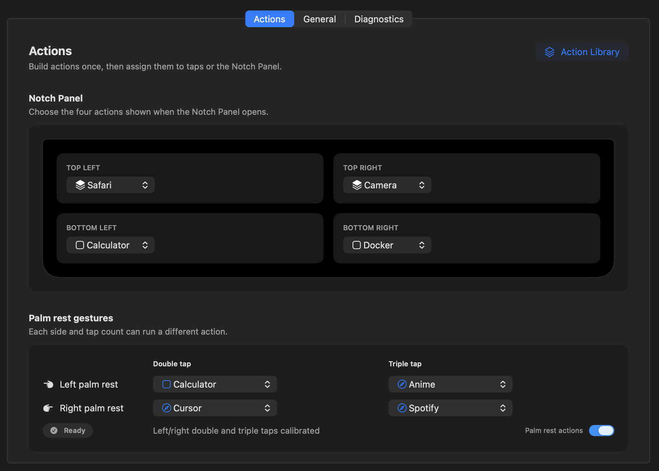The width and height of the screenshot is (659, 471).
Task: Click the square icon beside Docker
Action: coord(357,245)
